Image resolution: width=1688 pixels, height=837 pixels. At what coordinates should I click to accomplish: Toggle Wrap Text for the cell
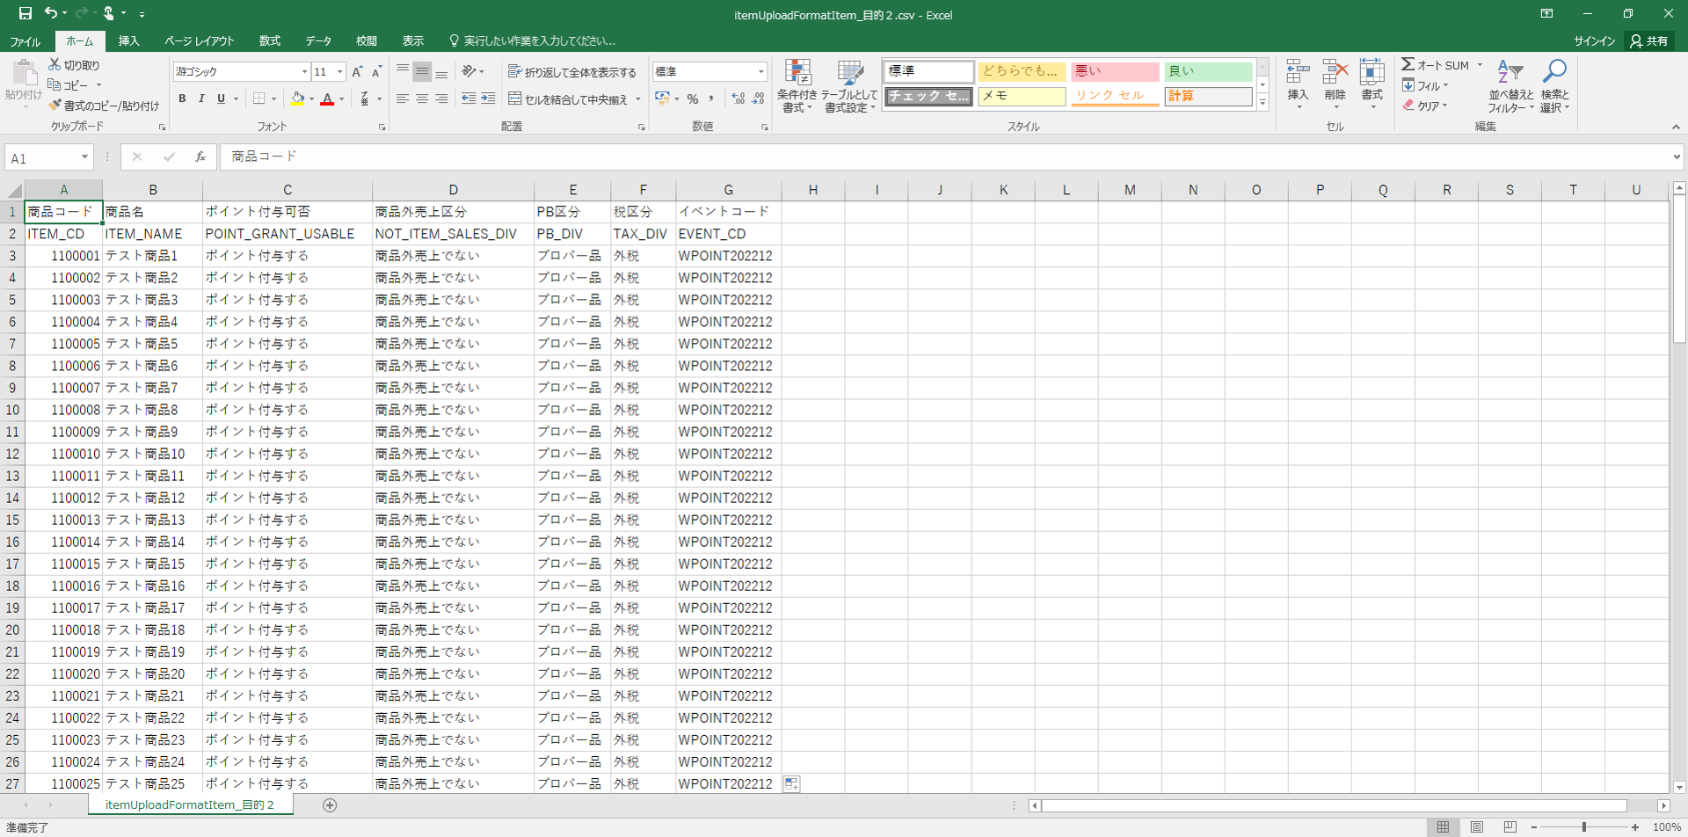pyautogui.click(x=571, y=72)
